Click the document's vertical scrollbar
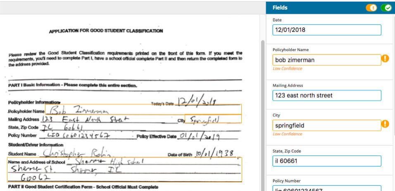This screenshot has height=191, width=395. [x=263, y=115]
